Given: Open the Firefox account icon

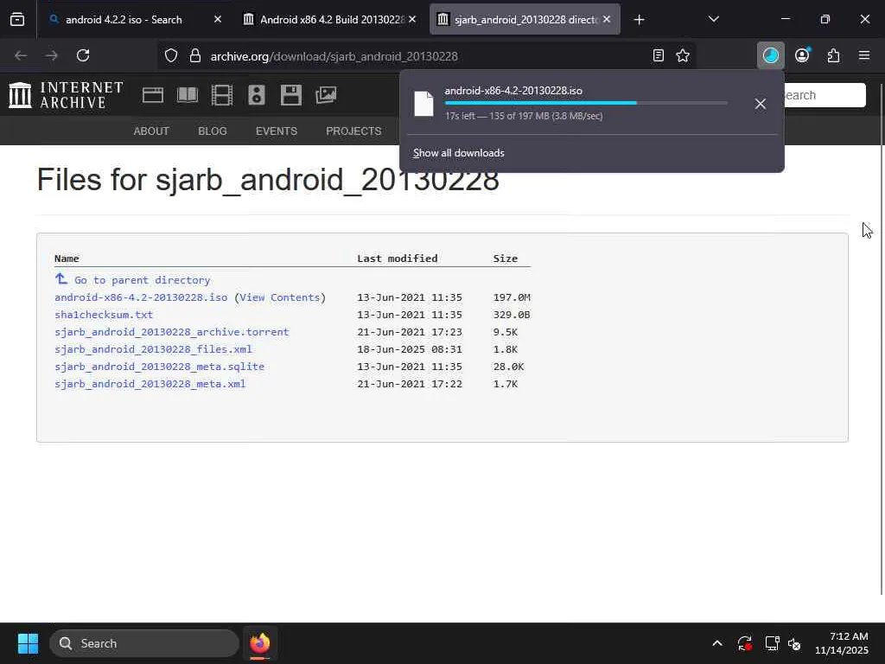Looking at the screenshot, I should point(802,55).
